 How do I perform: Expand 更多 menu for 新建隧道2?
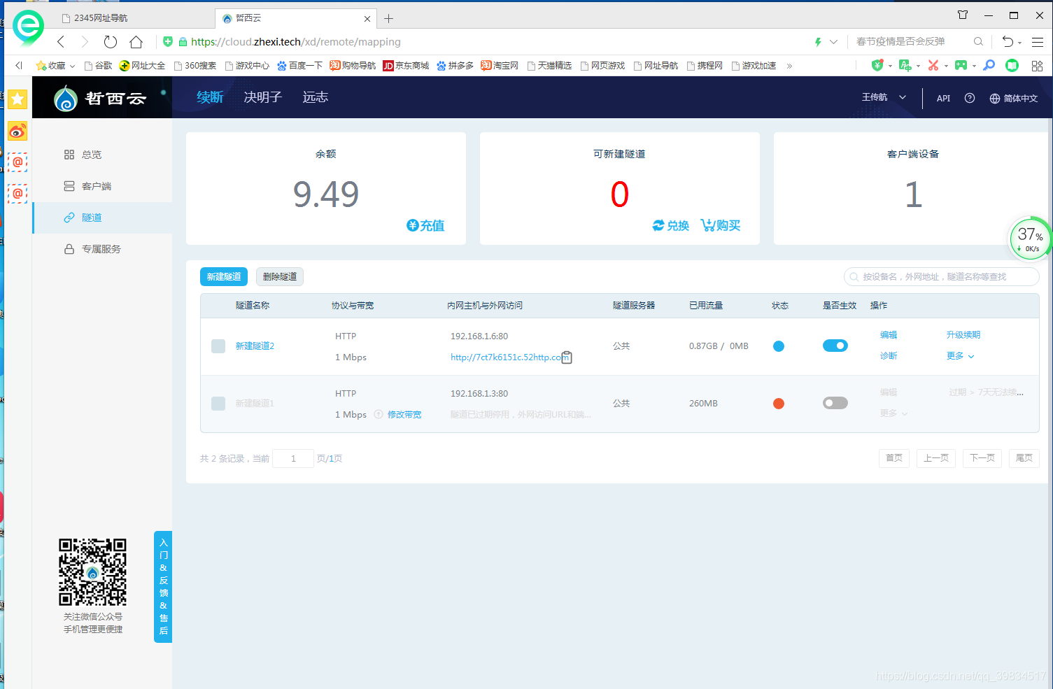[960, 356]
